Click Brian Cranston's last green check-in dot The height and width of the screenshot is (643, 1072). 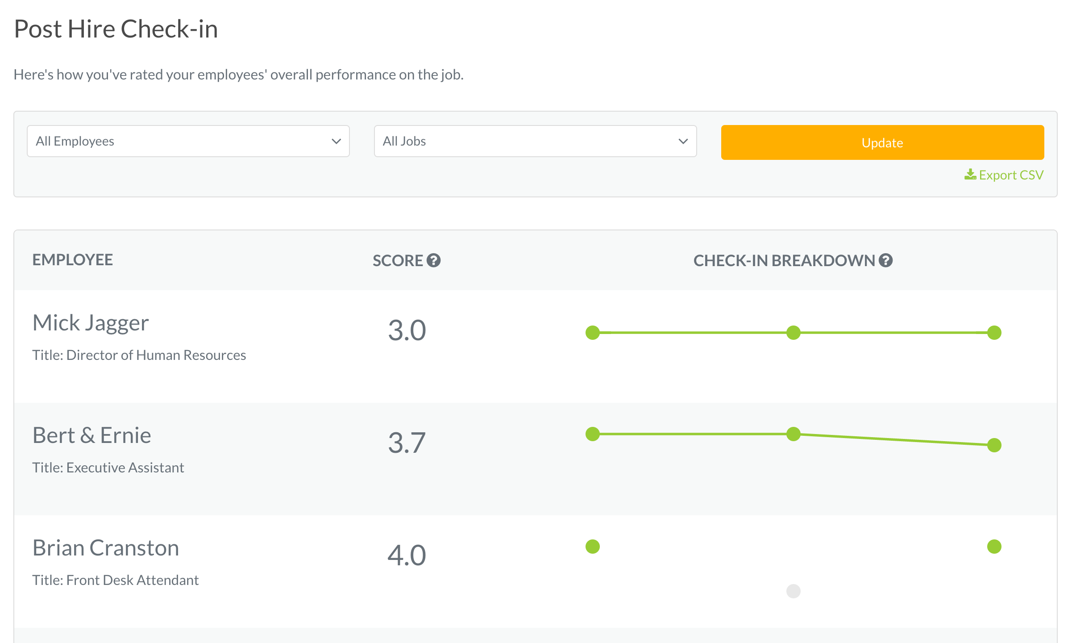coord(994,547)
